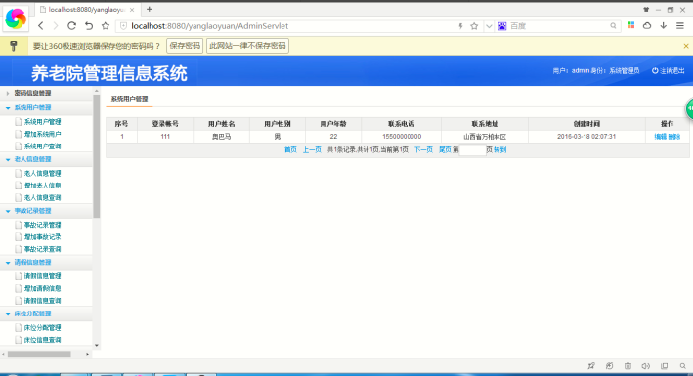Click the 下一页 pagination link
This screenshot has height=376, width=693.
(x=423, y=150)
